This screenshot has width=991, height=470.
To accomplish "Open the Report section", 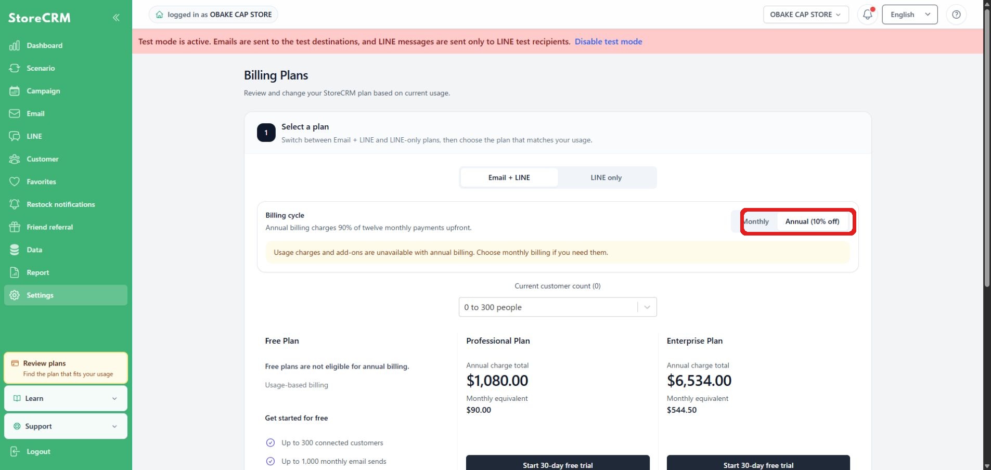I will [66, 272].
